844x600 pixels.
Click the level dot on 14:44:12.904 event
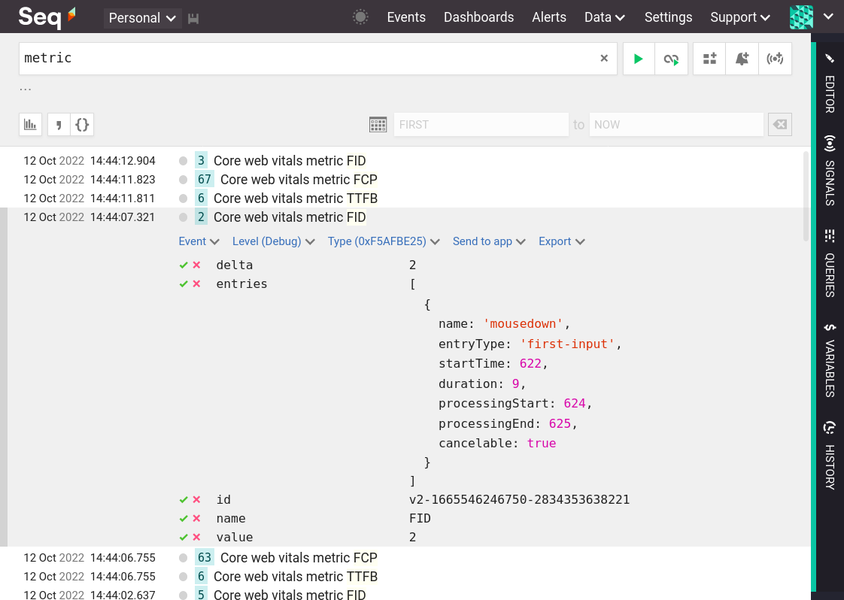[x=183, y=161]
